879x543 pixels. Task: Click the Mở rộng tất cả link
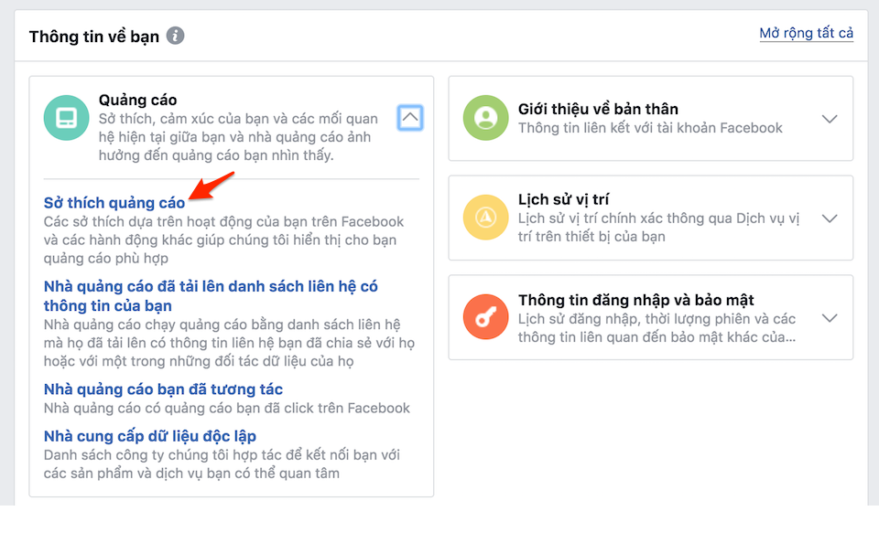(806, 33)
